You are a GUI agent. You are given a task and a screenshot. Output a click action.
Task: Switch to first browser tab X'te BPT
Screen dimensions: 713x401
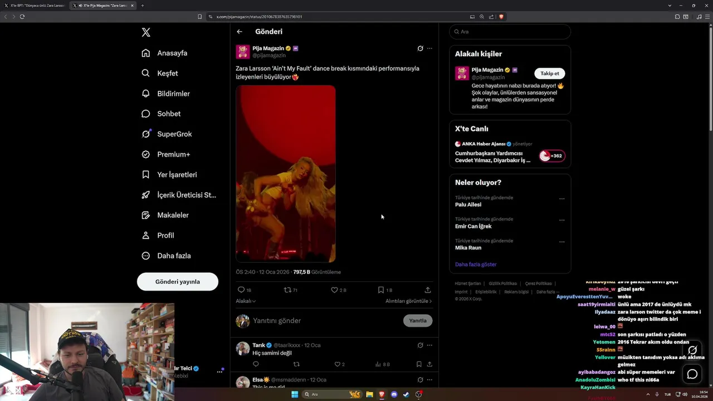click(x=35, y=6)
